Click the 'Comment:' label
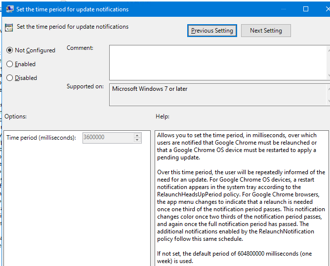This screenshot has width=330, height=266. (x=80, y=48)
